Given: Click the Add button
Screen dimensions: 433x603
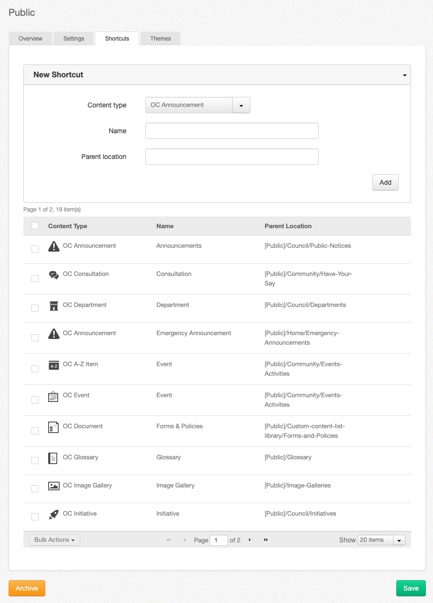Looking at the screenshot, I should [x=385, y=182].
